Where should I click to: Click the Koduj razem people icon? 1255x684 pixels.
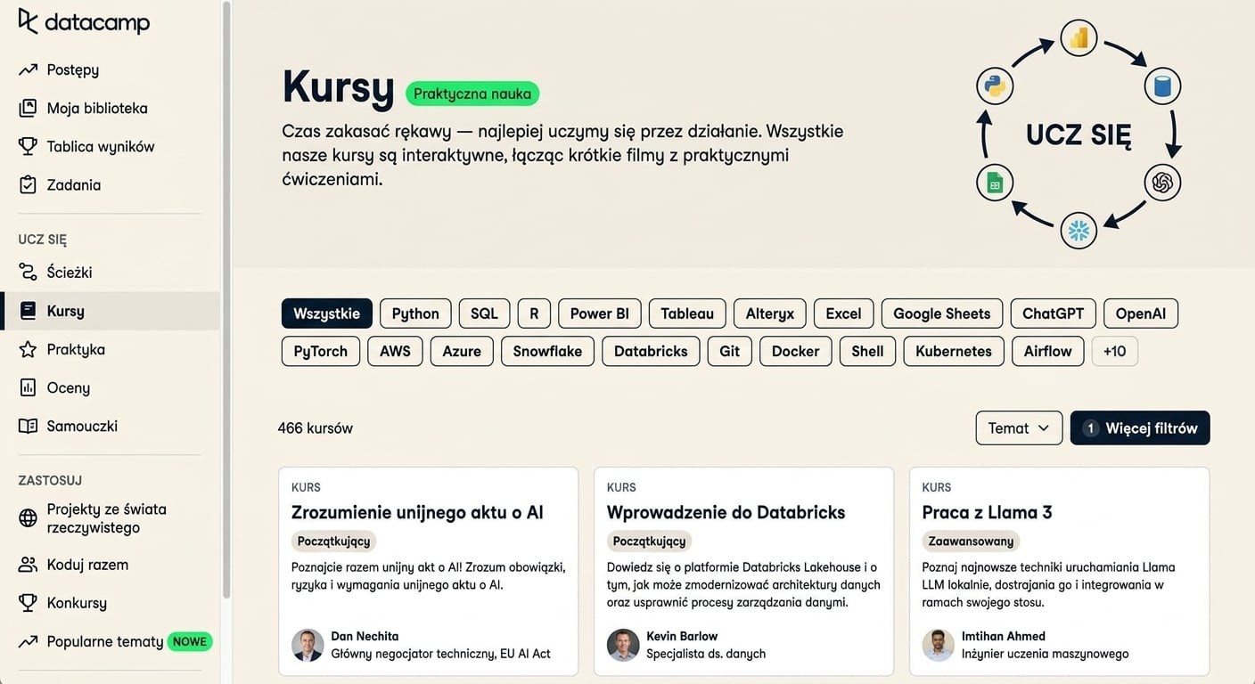(x=28, y=565)
